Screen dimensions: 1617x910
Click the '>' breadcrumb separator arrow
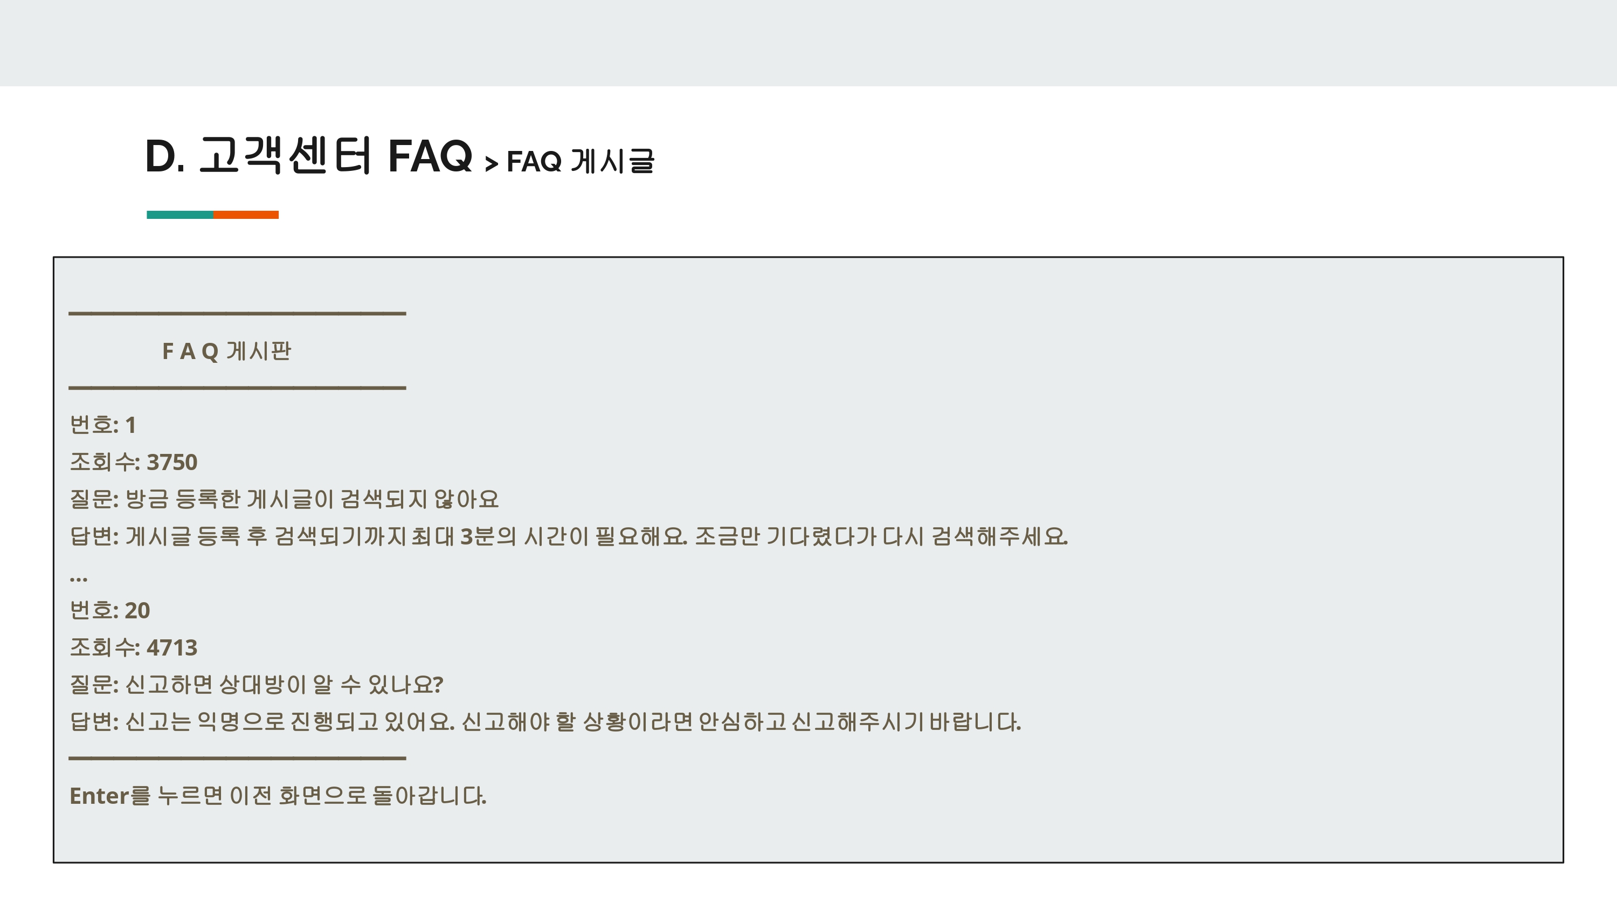click(x=491, y=164)
